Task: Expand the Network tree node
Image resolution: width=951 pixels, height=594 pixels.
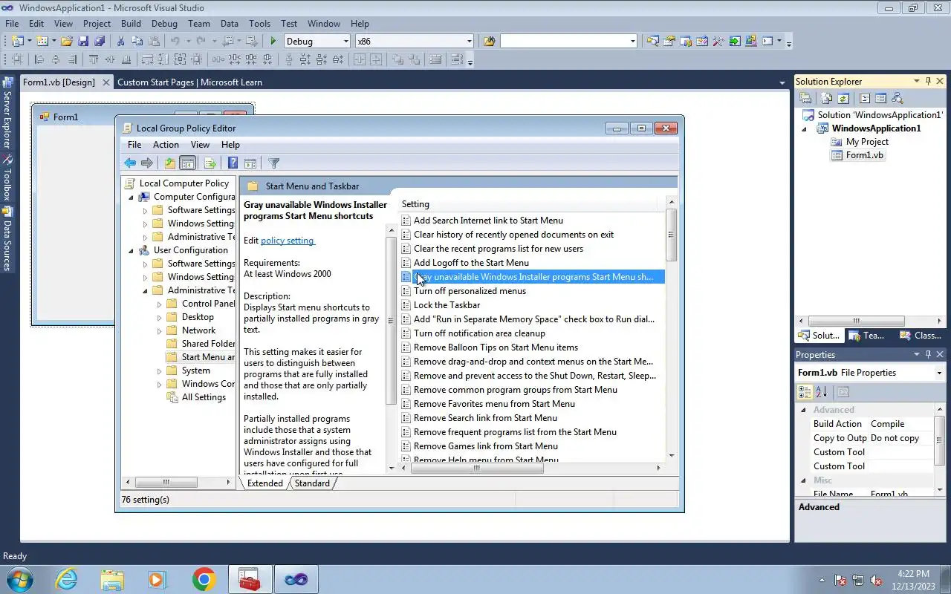Action: (159, 331)
